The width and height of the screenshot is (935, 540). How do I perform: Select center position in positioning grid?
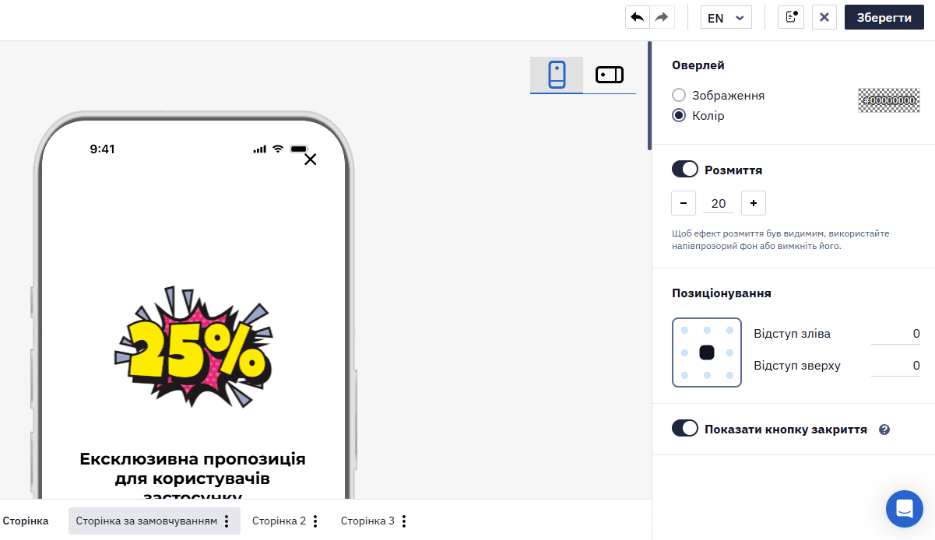(x=707, y=352)
